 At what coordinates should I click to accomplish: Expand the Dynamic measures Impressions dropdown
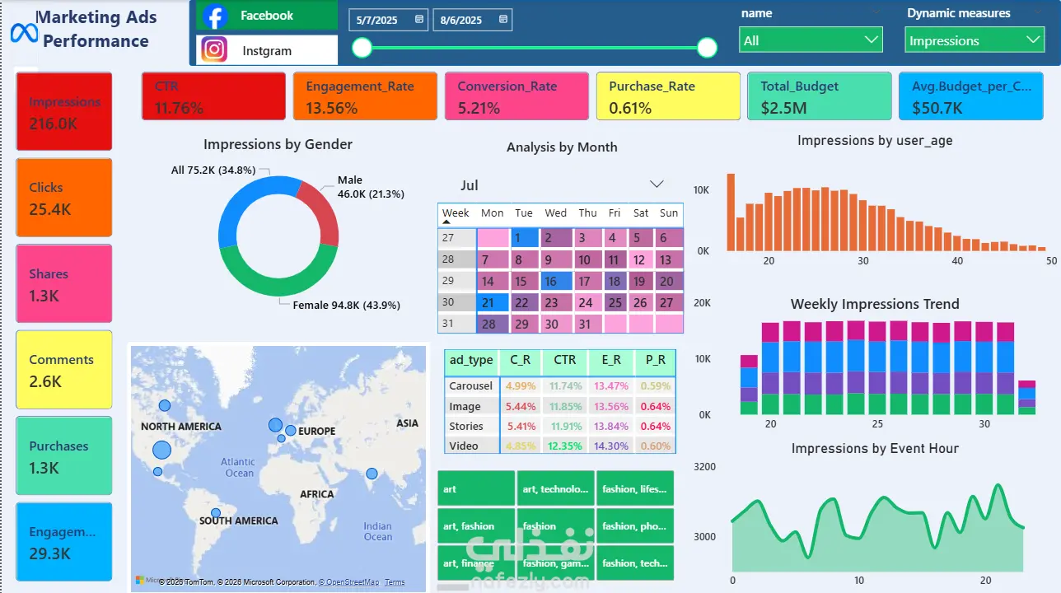click(975, 40)
